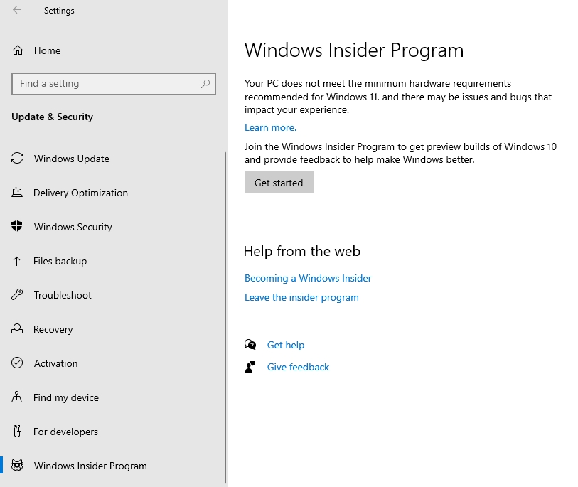Open the Give feedback link
The image size is (578, 487).
click(x=298, y=367)
